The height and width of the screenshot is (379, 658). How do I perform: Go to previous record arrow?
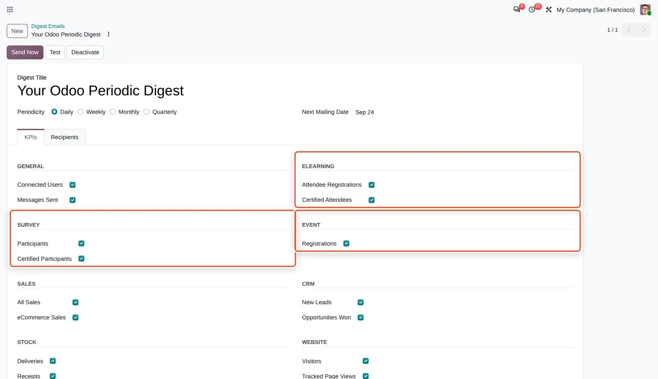[629, 30]
